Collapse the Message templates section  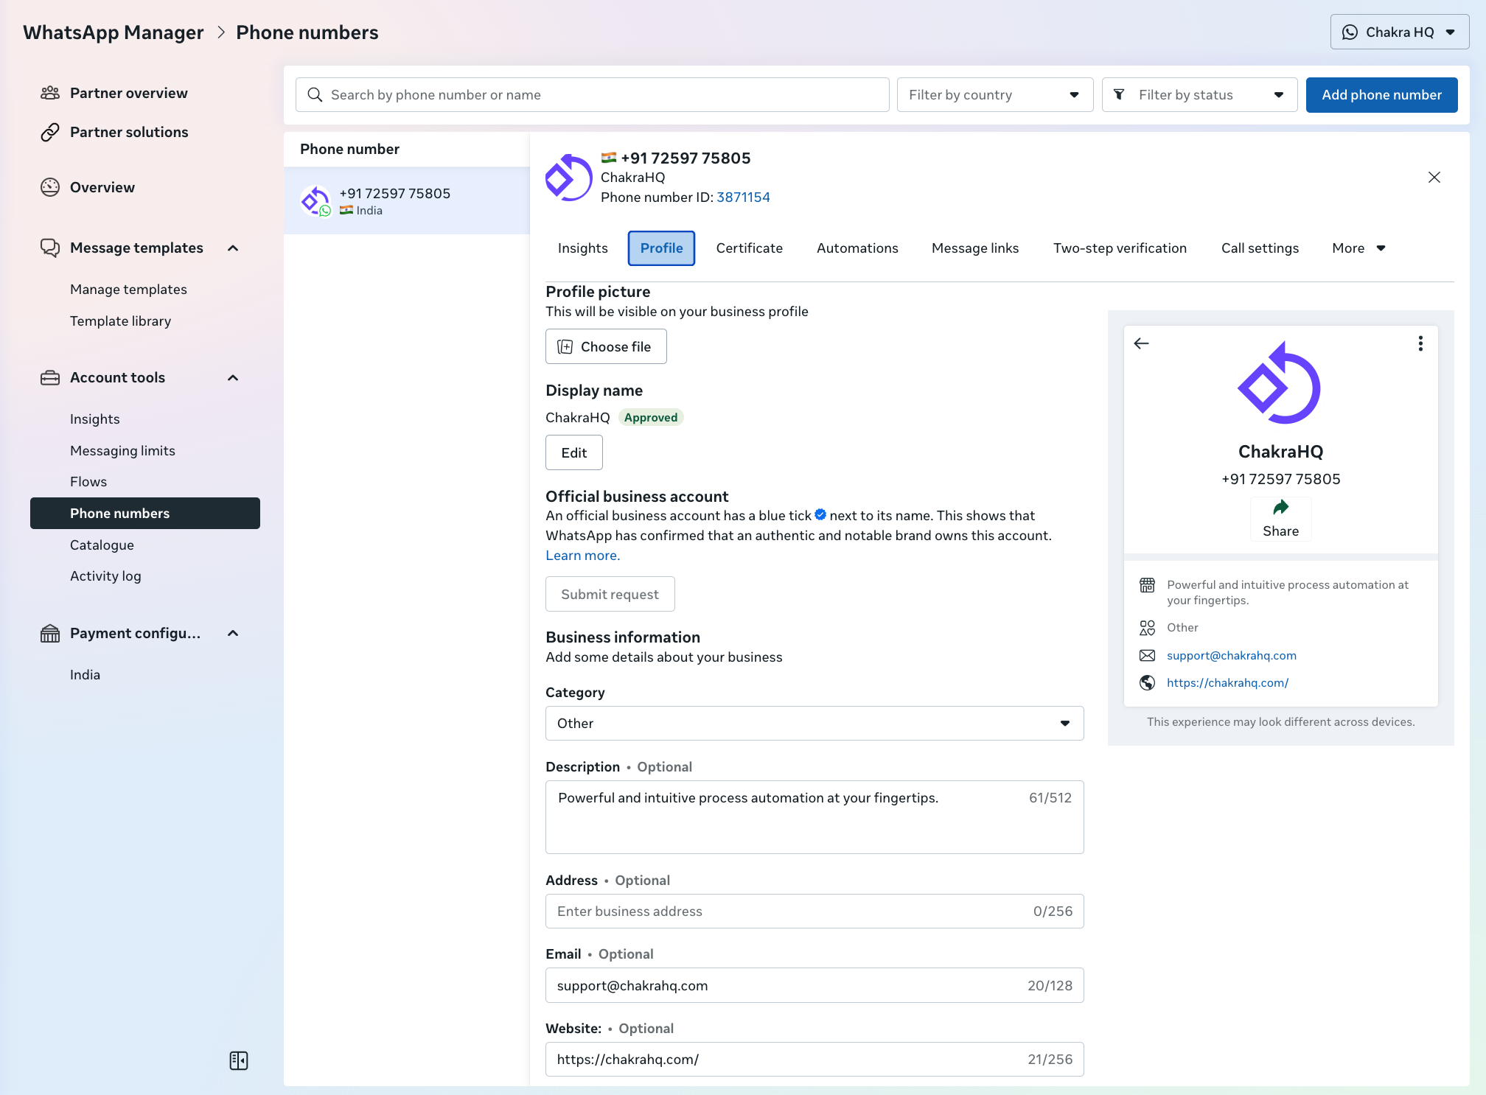(233, 248)
